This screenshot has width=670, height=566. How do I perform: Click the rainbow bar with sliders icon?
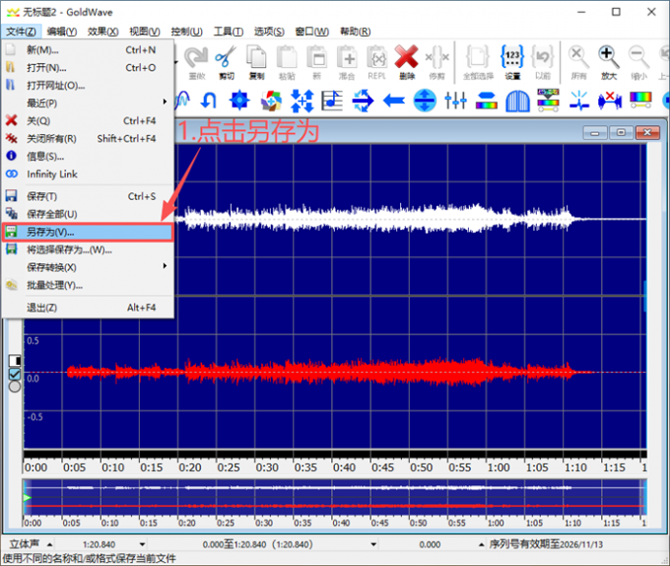tap(640, 101)
